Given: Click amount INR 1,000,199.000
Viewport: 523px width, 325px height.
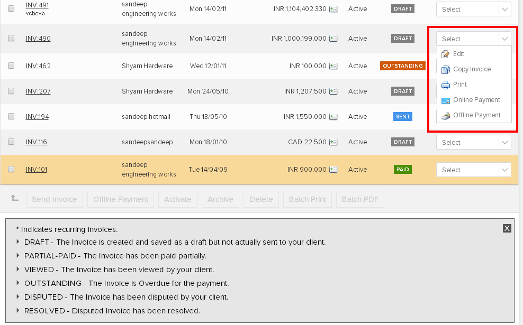Looking at the screenshot, I should [x=299, y=38].
